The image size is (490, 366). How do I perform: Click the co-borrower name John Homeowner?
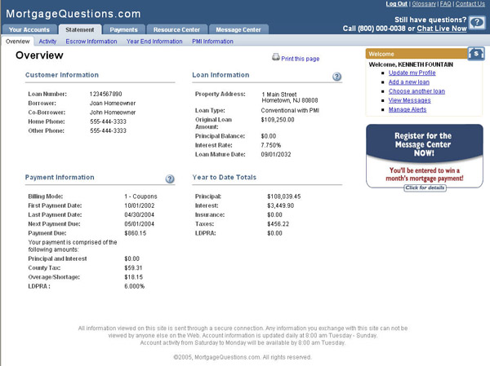[113, 112]
